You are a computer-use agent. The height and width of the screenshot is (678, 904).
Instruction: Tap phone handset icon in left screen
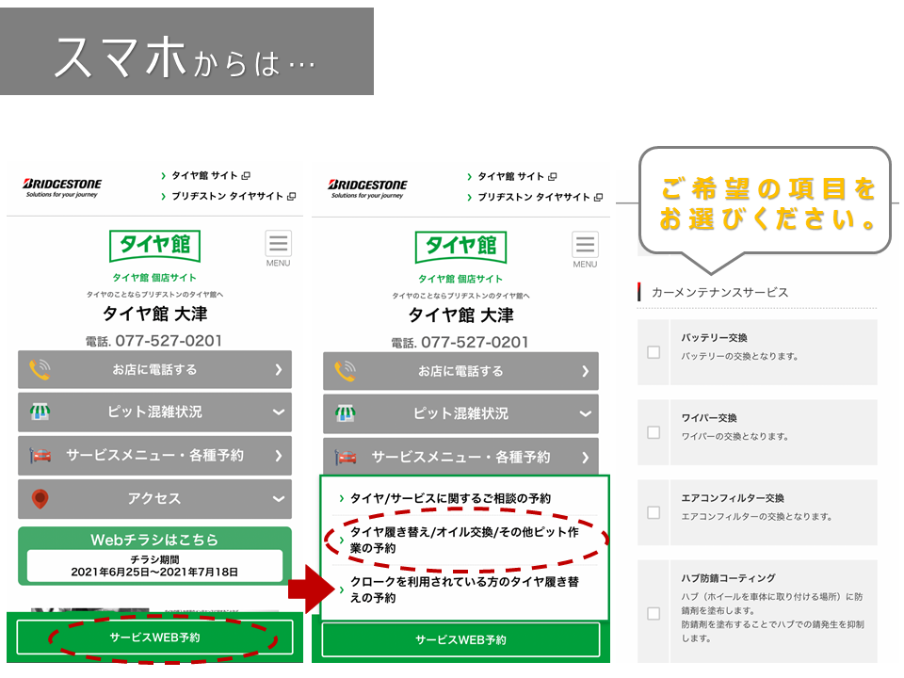tap(40, 369)
